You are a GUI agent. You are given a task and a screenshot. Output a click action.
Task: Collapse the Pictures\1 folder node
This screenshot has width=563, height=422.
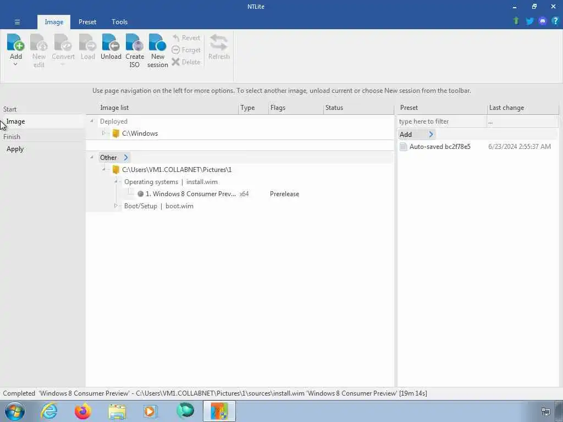104,169
